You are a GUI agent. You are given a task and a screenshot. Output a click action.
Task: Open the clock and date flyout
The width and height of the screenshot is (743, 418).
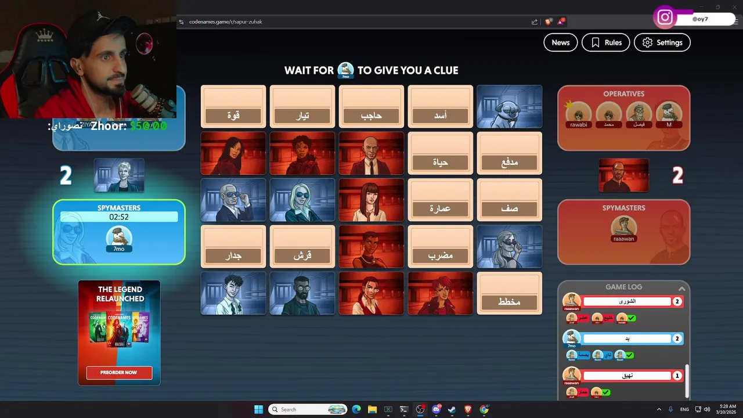(x=727, y=409)
